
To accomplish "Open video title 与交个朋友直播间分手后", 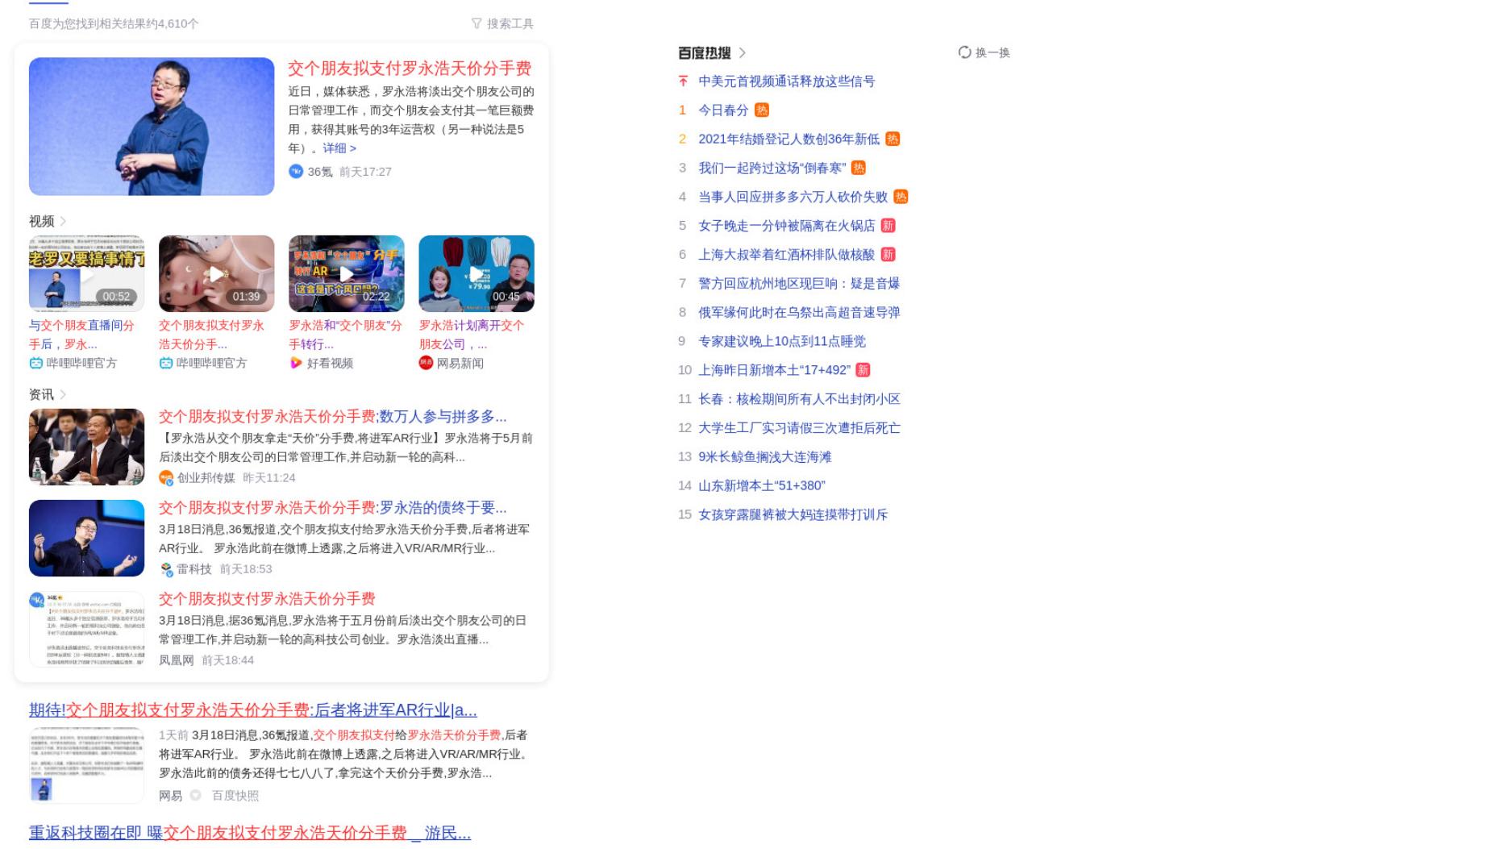I will pos(81,335).
